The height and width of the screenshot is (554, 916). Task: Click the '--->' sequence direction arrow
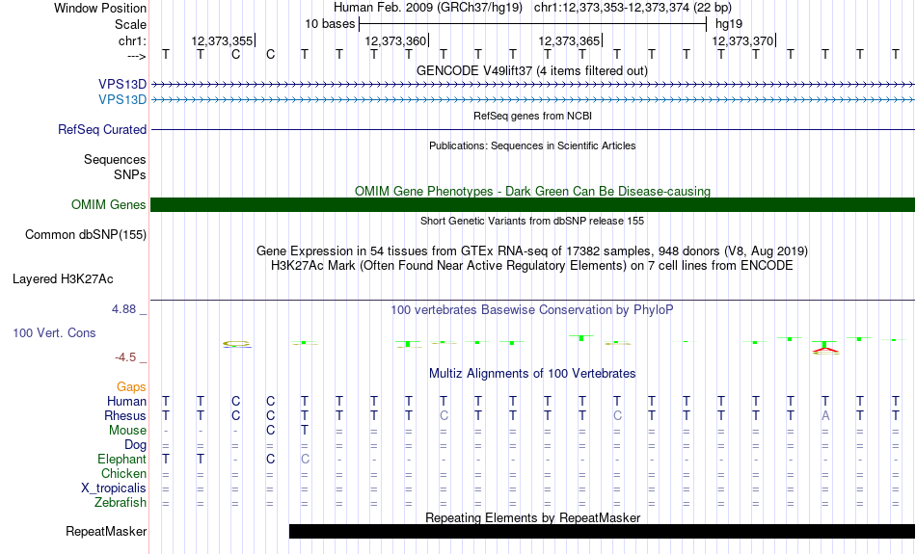[136, 56]
